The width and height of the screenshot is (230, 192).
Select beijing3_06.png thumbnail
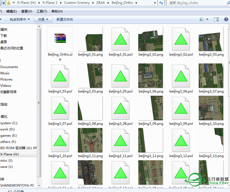pos(151,76)
